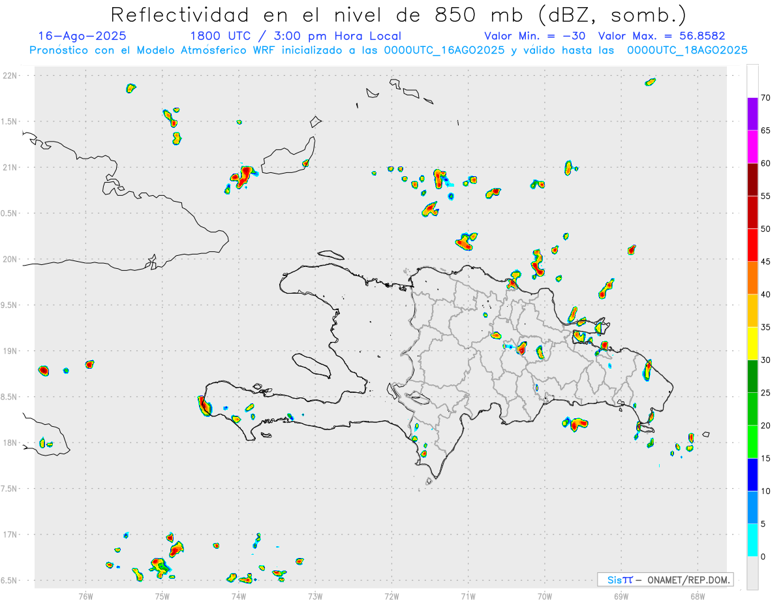The width and height of the screenshot is (783, 605).
Task: Click the colorbar label '65'
Action: point(765,131)
